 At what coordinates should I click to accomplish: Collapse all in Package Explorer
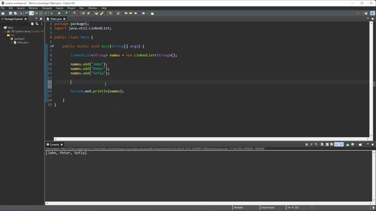[x=32, y=23]
